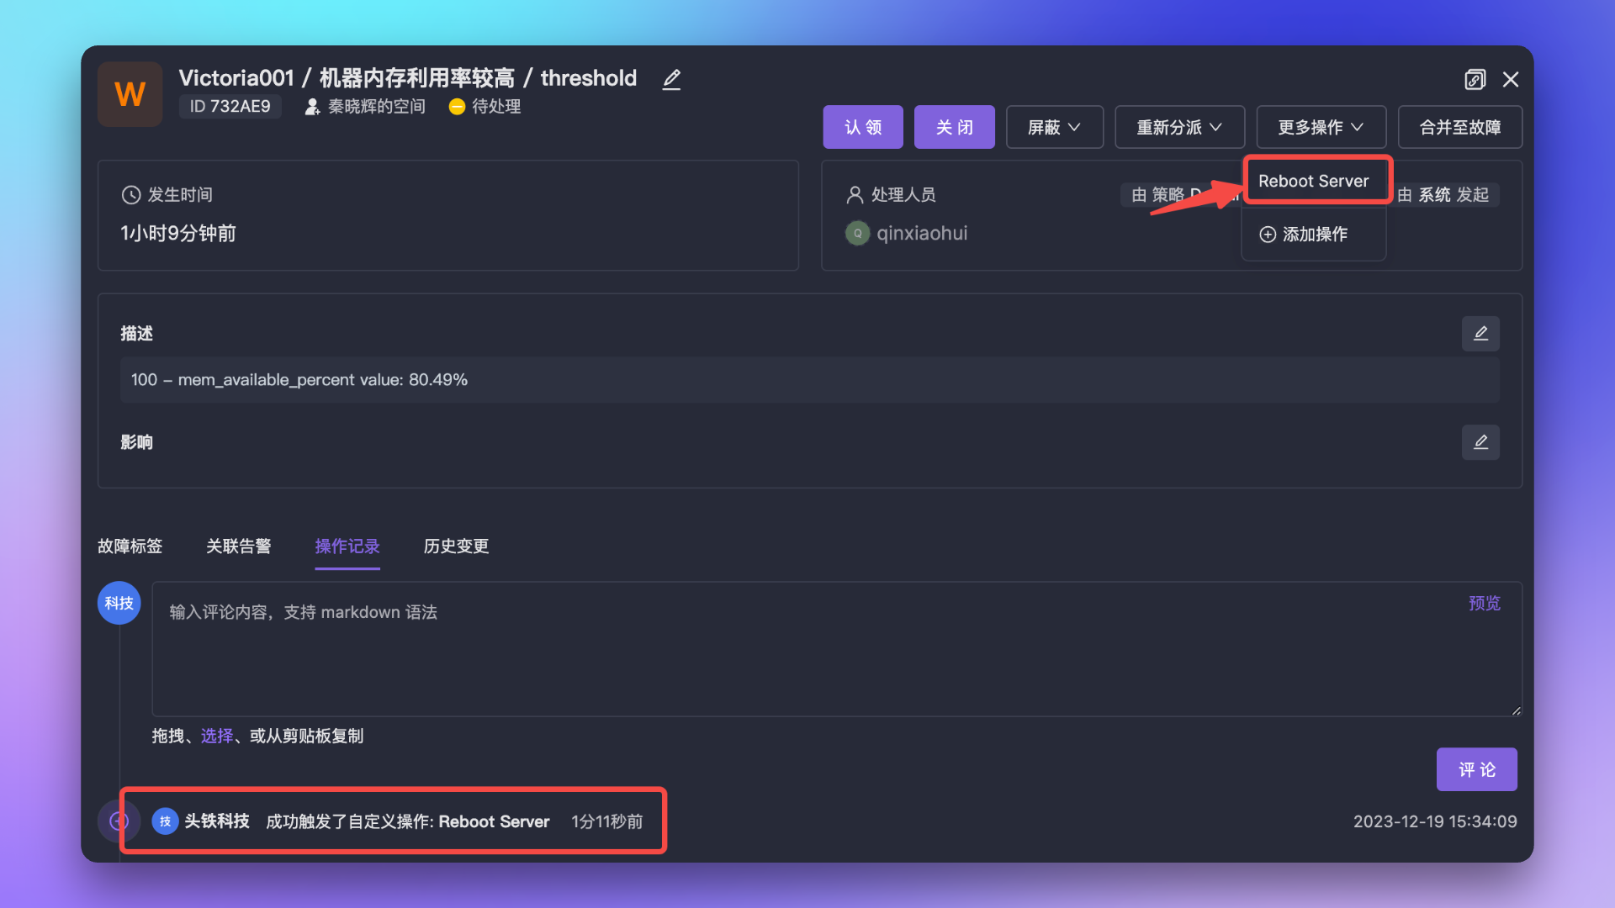Open the 更多操作 dropdown
The image size is (1615, 908).
coord(1321,127)
